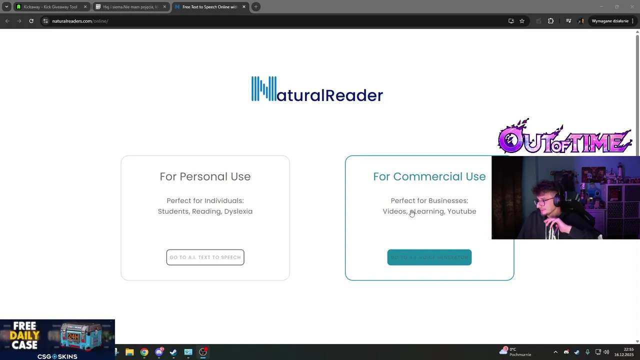Switch to the Kickaway Kick Giveaway Tool tab
The image size is (640, 360).
51,7
